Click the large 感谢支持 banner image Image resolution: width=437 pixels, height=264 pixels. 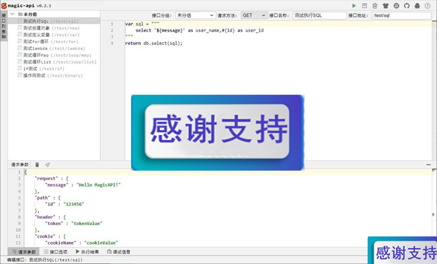(217, 132)
